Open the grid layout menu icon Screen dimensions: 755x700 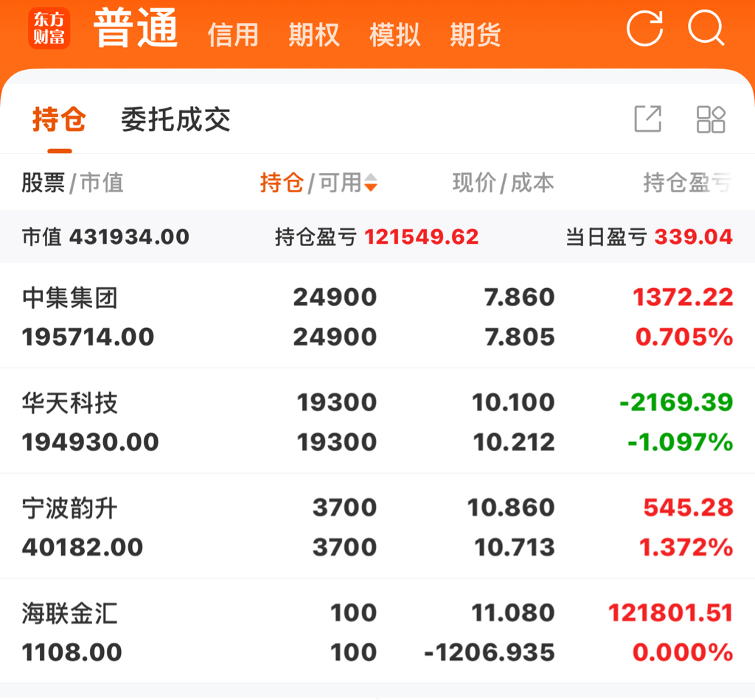[711, 119]
